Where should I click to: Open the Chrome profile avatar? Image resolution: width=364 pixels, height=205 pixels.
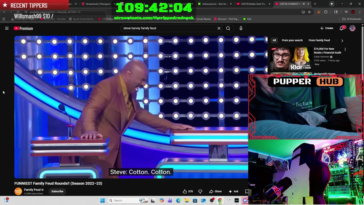coord(353,12)
